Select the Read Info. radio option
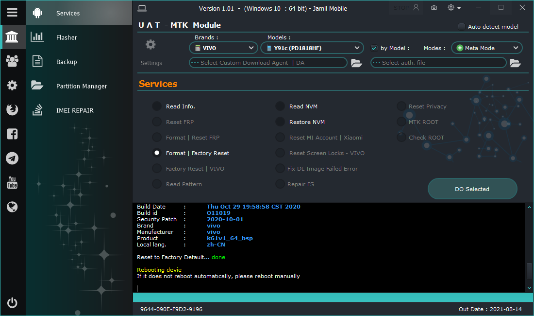 click(157, 106)
